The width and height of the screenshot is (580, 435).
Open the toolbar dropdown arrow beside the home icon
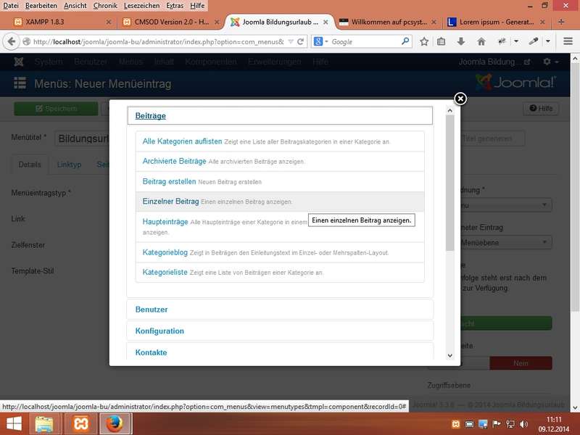(516, 41)
